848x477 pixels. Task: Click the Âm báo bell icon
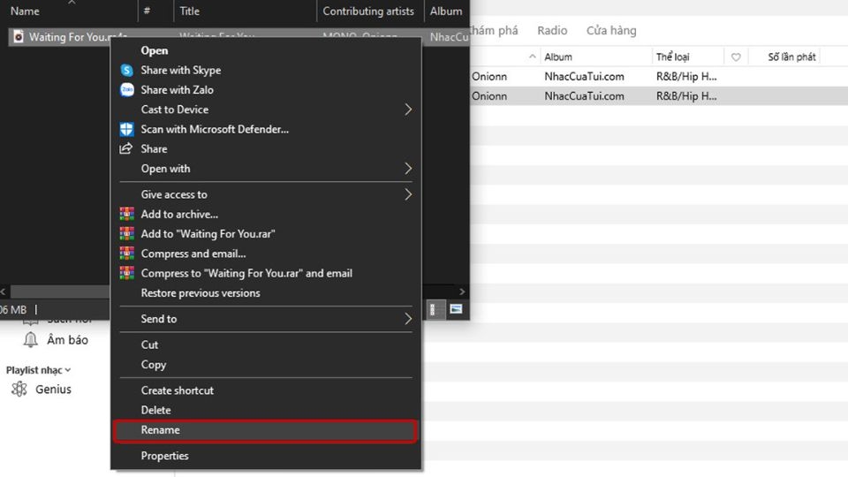point(30,339)
